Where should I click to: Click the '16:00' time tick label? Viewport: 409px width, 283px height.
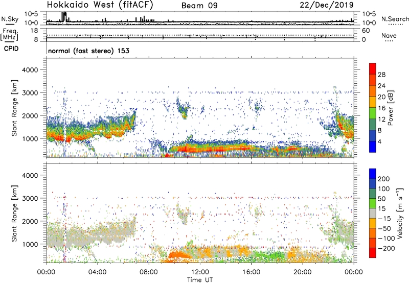[x=251, y=272]
